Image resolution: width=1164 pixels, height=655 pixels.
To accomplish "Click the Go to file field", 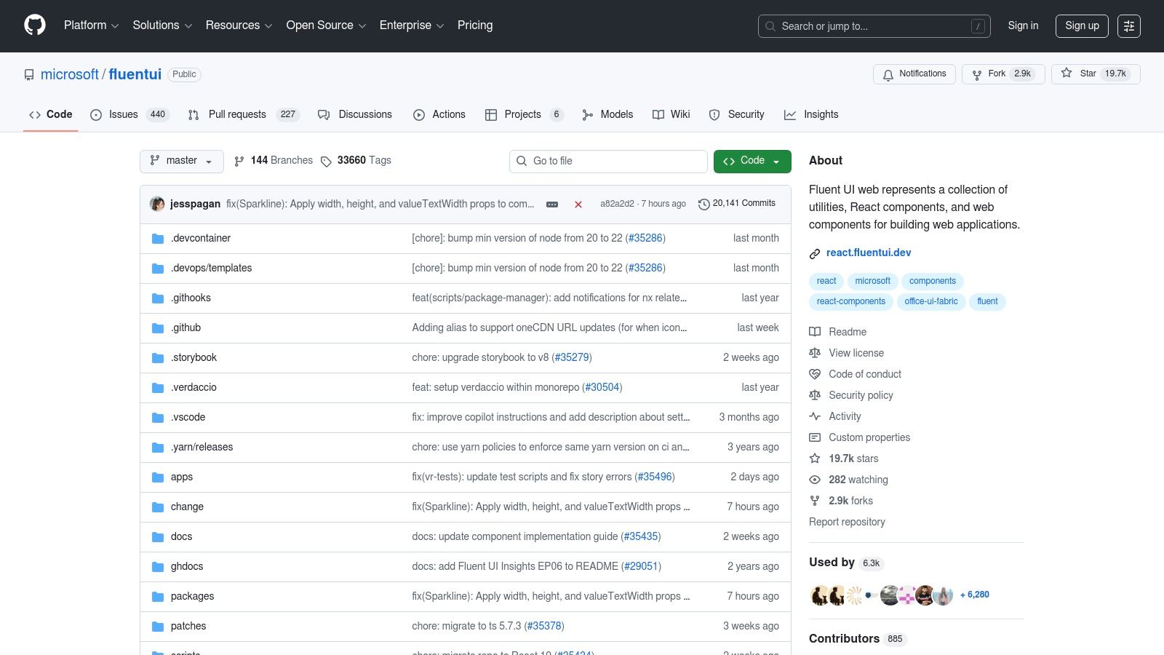I will click(608, 161).
